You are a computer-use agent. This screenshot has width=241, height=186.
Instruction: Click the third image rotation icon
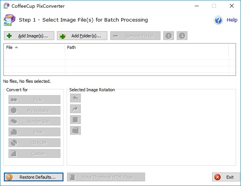point(75,120)
